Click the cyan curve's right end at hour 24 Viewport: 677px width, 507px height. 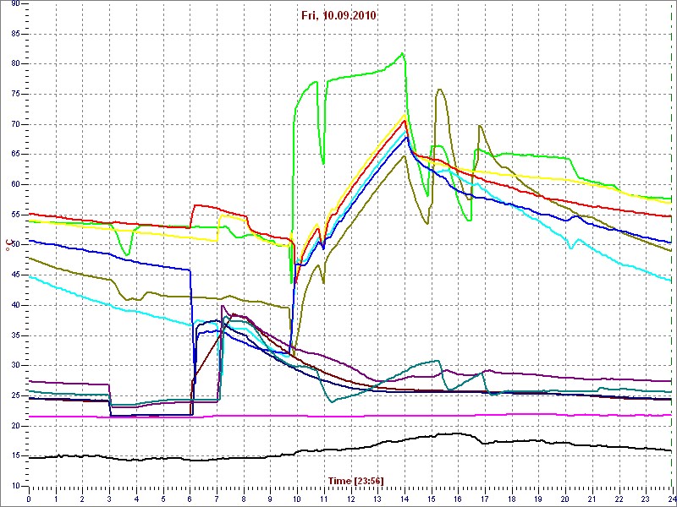click(670, 281)
